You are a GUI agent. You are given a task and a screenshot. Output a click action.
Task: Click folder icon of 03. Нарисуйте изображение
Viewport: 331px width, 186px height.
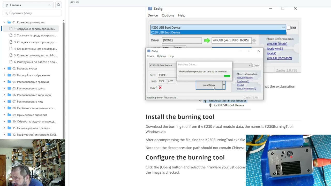[9, 75]
